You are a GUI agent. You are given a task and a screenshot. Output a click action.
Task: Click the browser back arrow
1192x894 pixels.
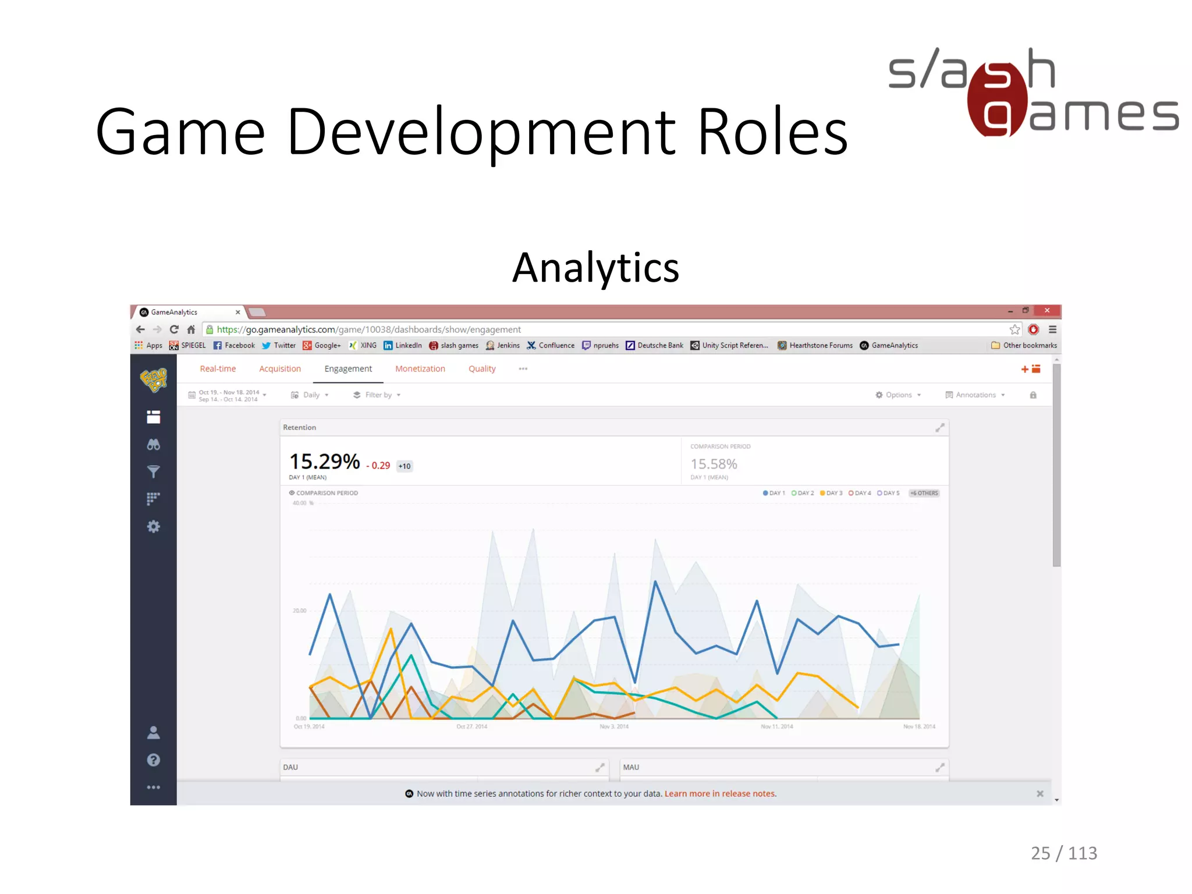tap(140, 329)
